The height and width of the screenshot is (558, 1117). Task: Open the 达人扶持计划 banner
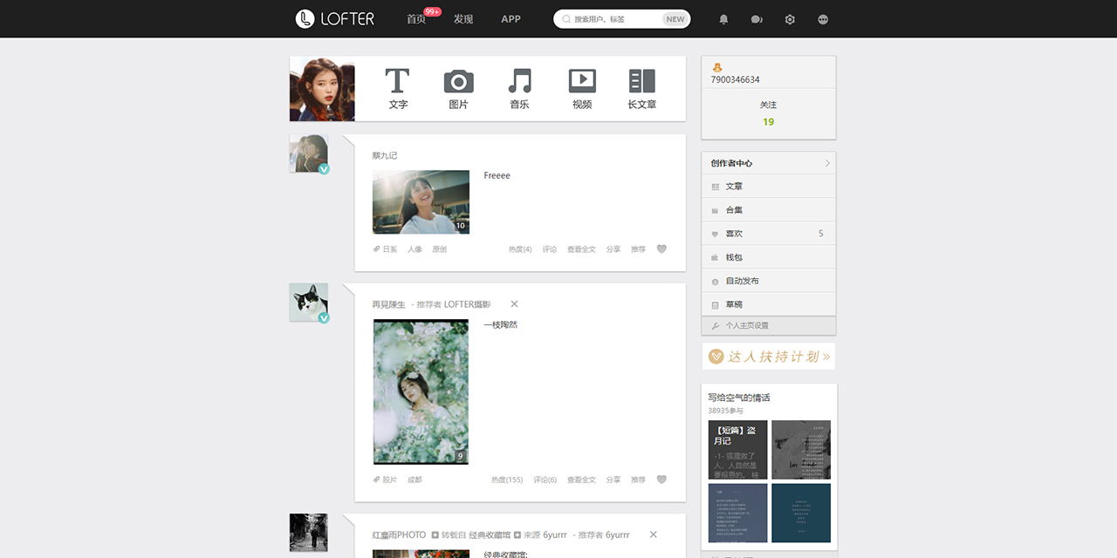pos(768,357)
